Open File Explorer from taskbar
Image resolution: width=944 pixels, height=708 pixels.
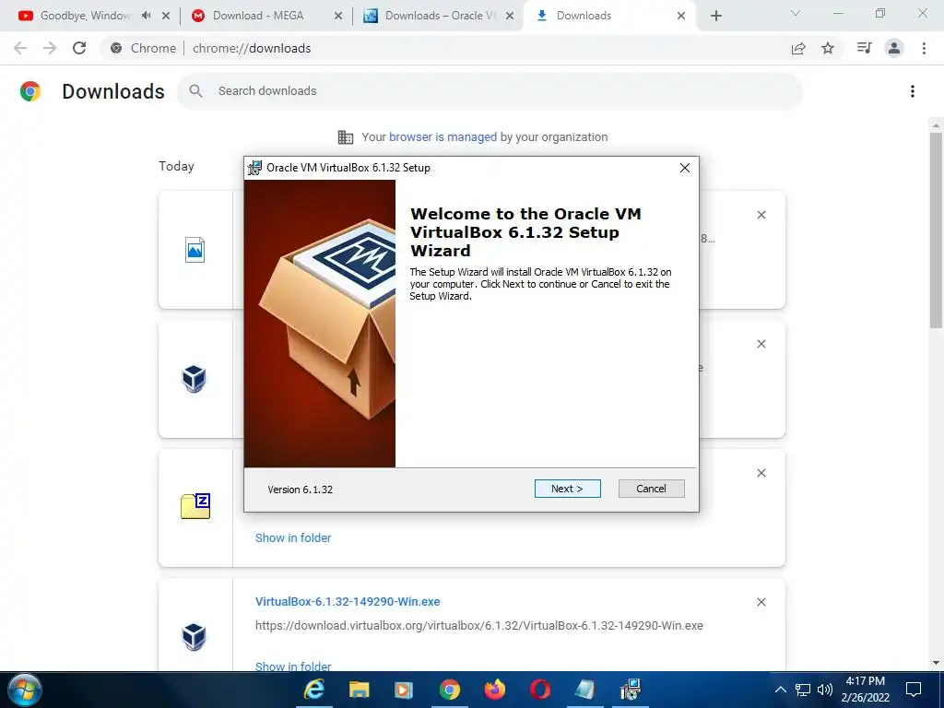tap(359, 690)
